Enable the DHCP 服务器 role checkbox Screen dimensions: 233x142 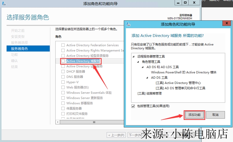pos(63,71)
